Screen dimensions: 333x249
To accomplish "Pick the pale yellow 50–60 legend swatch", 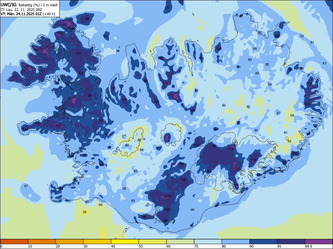I will coord(153,242).
